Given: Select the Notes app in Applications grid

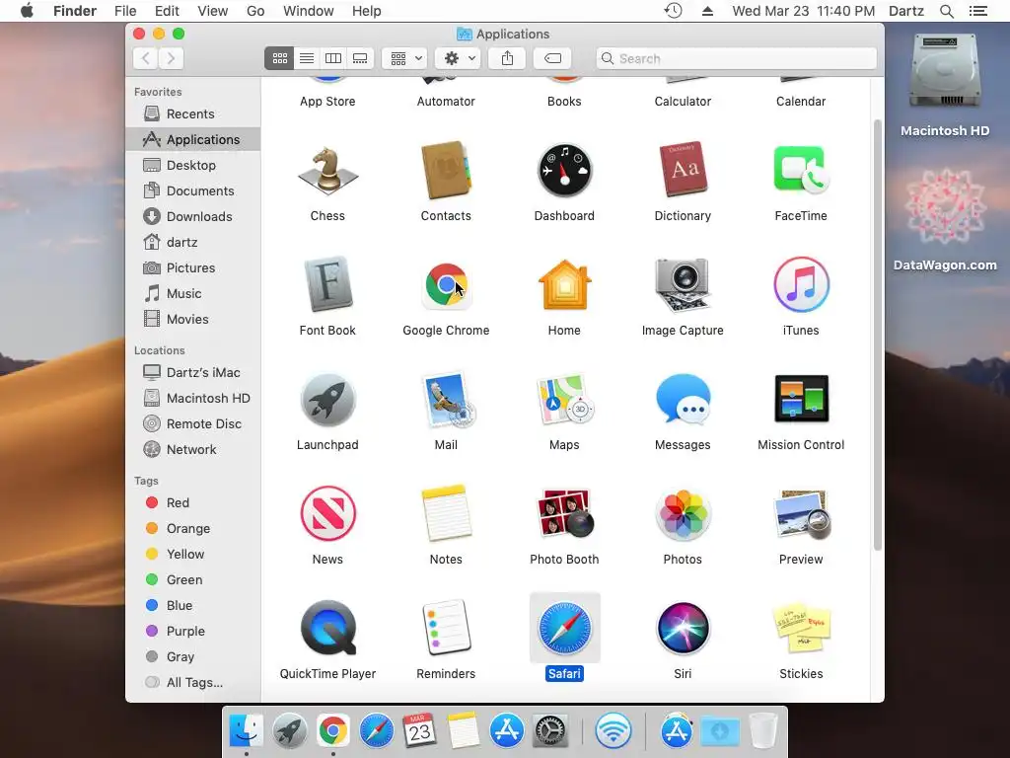Looking at the screenshot, I should click(446, 513).
